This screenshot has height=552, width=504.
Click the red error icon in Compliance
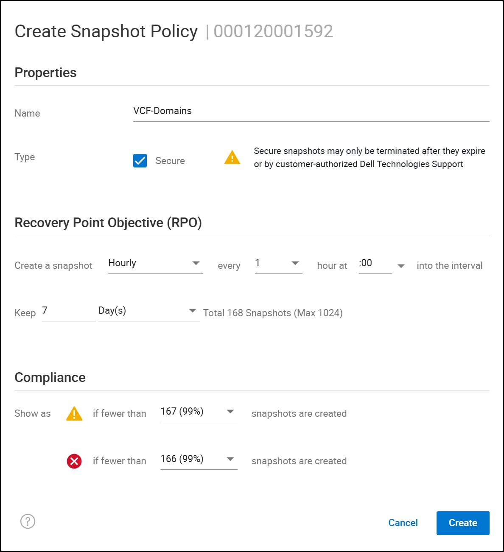click(x=74, y=461)
